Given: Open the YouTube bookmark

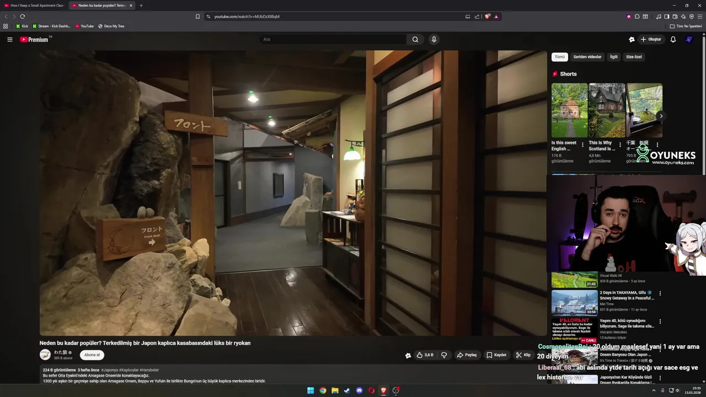Looking at the screenshot, I should (84, 26).
